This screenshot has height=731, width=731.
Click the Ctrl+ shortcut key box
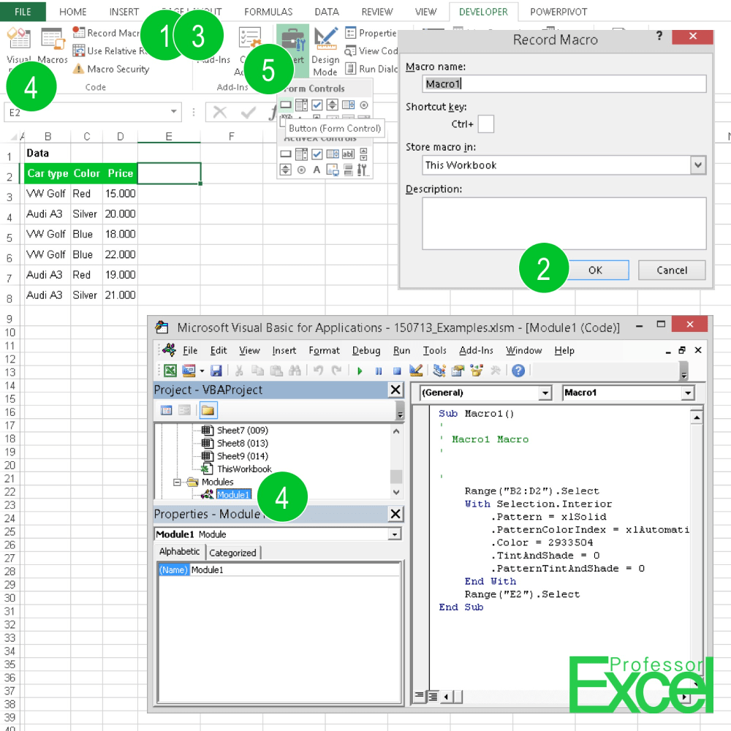pyautogui.click(x=486, y=124)
